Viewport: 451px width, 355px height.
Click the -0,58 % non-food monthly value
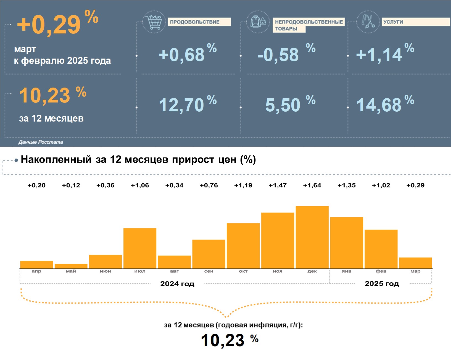[x=286, y=53]
